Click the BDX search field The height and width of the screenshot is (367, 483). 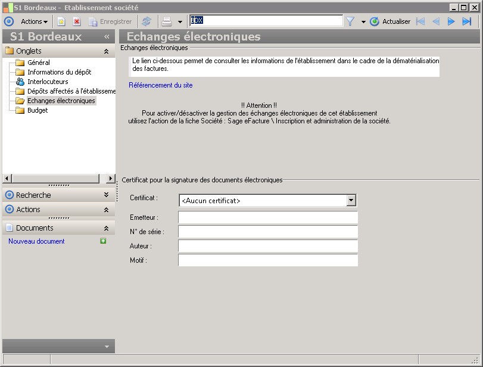266,21
